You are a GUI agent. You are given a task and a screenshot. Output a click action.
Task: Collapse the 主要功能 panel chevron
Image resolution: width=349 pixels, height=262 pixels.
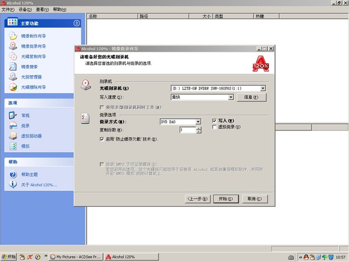[x=77, y=23]
